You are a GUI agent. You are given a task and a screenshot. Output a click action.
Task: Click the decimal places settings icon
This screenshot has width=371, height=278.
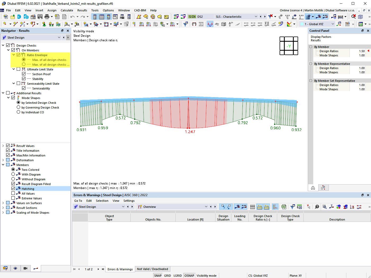[299, 207]
